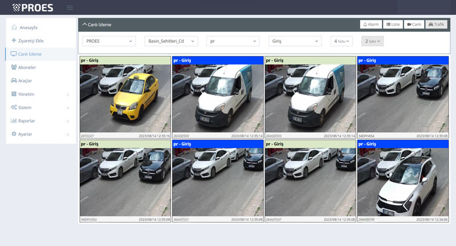Open the yellow taxi camera snapshot

124,98
